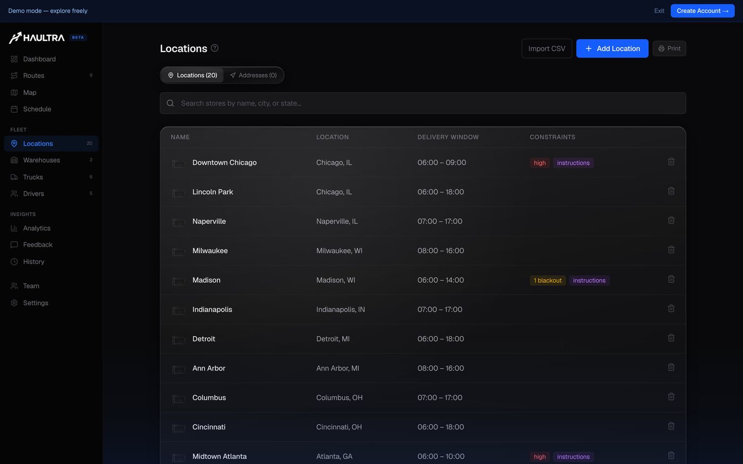This screenshot has height=464, width=743.
Task: Select the Cincinnati location name
Action: (x=209, y=427)
